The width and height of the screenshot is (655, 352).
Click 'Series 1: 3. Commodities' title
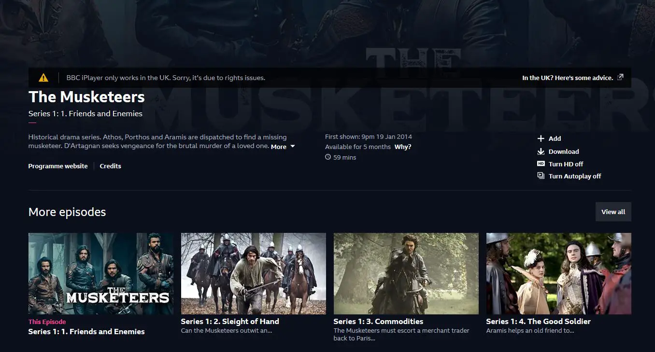(x=378, y=321)
